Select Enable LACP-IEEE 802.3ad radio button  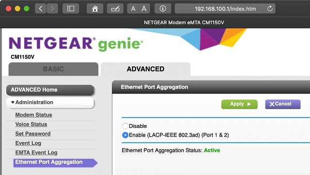[x=125, y=135]
